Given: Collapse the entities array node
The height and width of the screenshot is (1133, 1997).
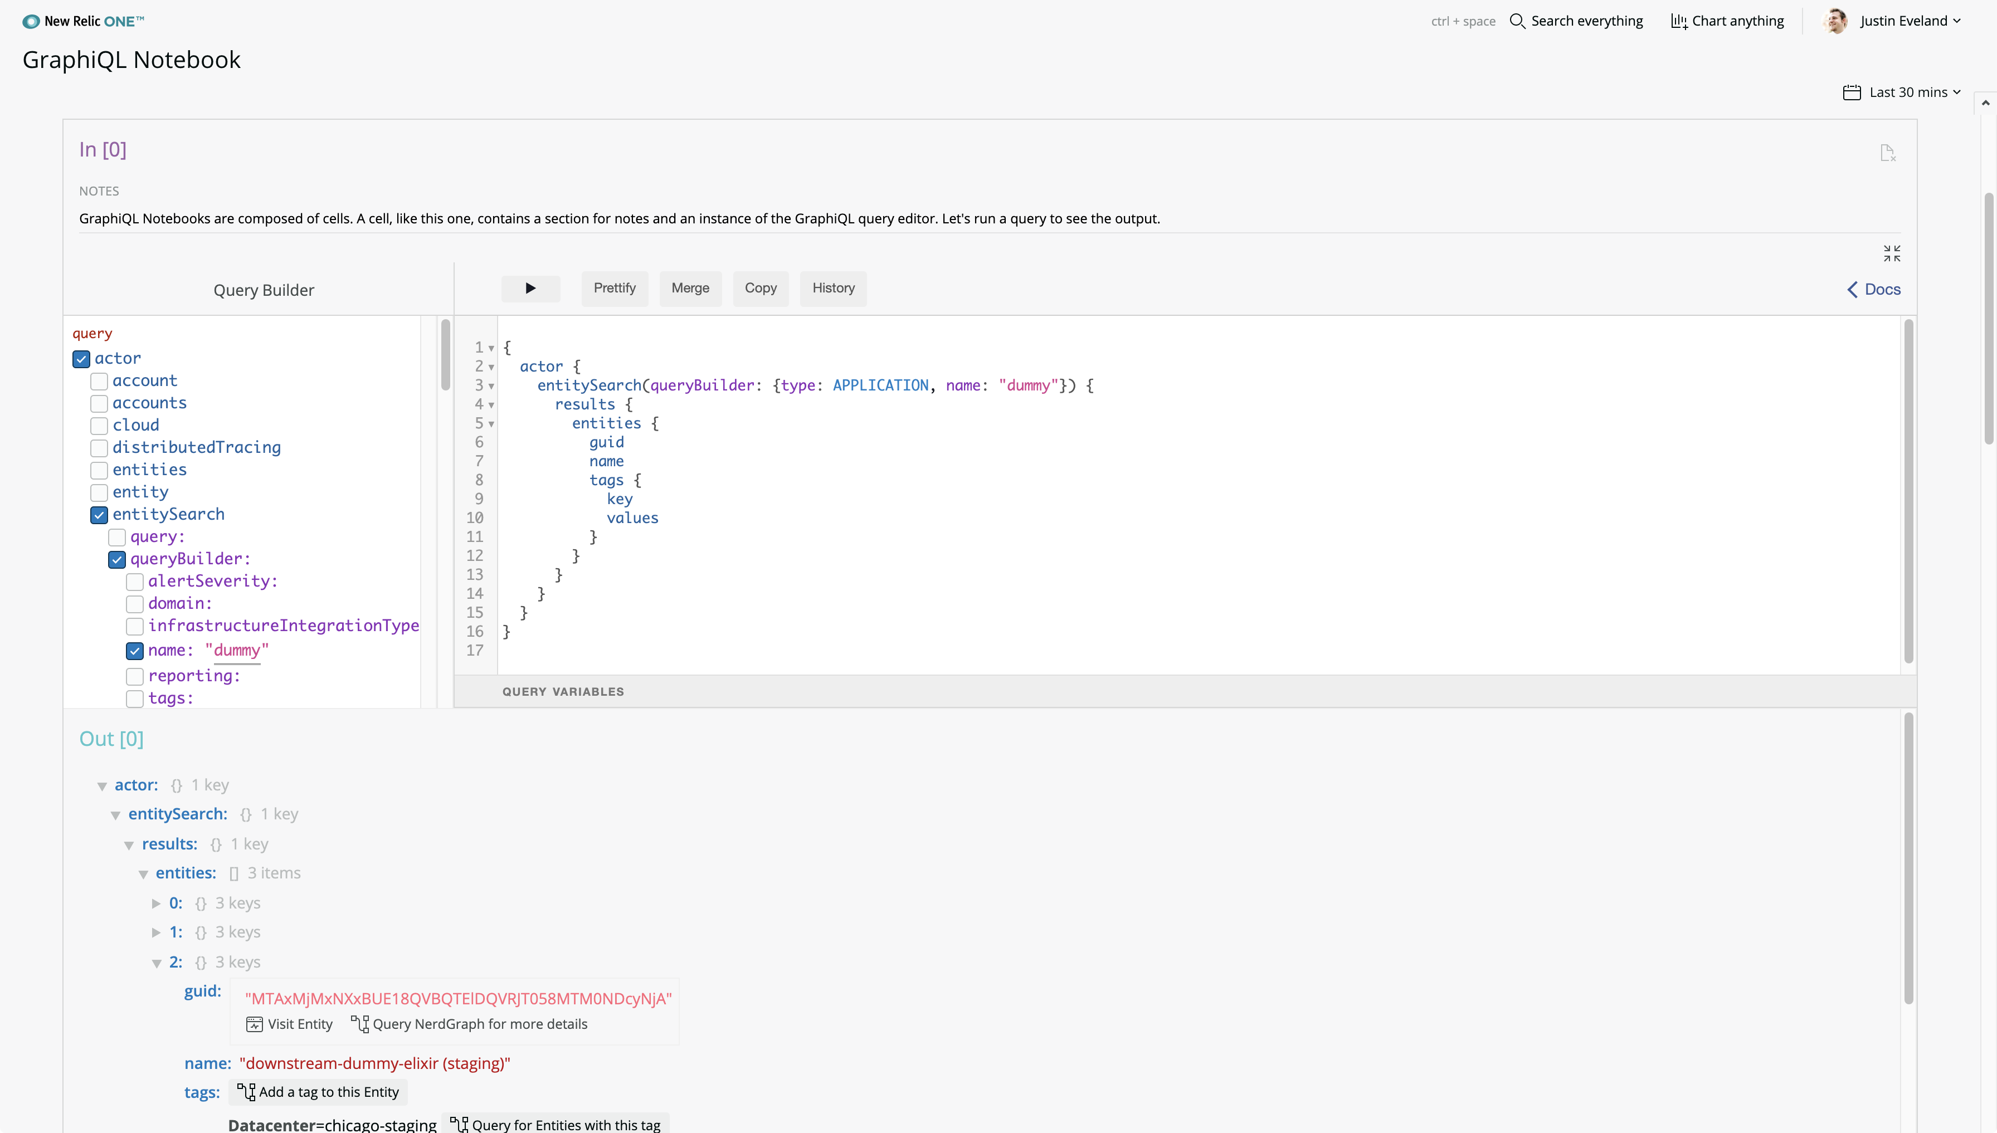Looking at the screenshot, I should tap(143, 874).
